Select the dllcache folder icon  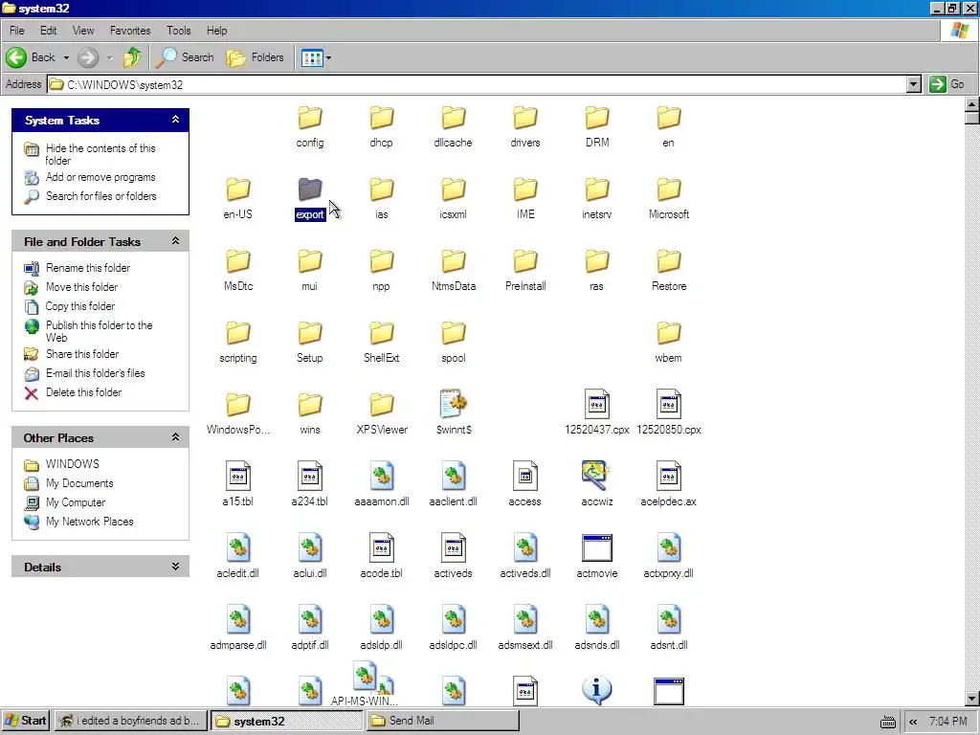tap(453, 118)
